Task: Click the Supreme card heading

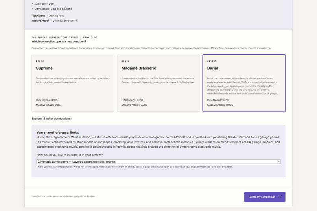Action: (44, 68)
